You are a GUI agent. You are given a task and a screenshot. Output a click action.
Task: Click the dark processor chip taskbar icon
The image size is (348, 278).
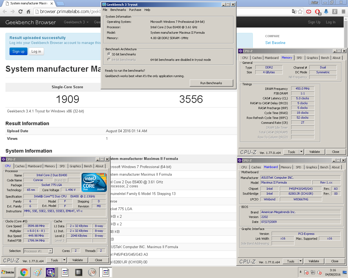79,272
